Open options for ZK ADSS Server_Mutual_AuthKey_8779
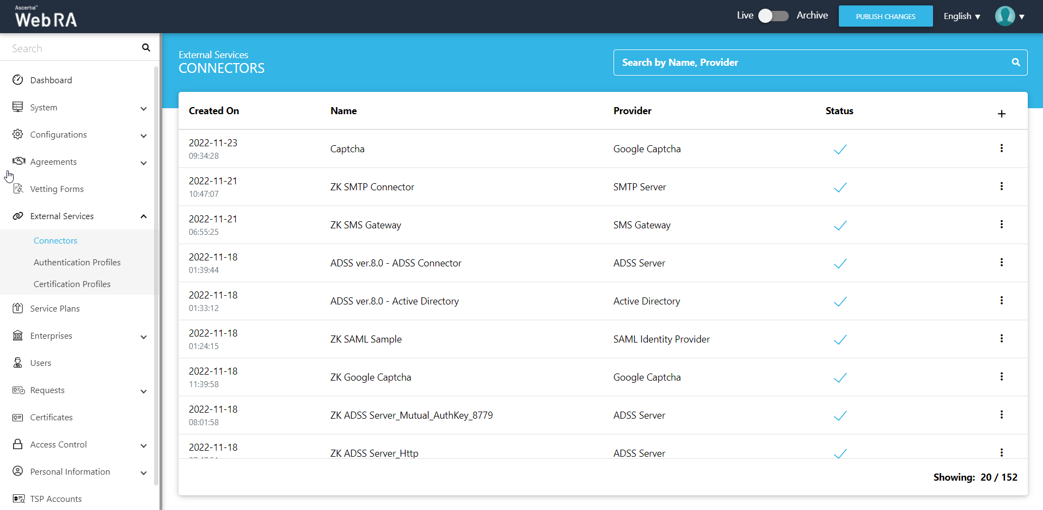 (x=1001, y=414)
